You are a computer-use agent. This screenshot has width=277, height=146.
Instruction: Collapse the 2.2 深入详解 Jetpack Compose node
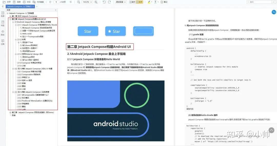pos(13,69)
